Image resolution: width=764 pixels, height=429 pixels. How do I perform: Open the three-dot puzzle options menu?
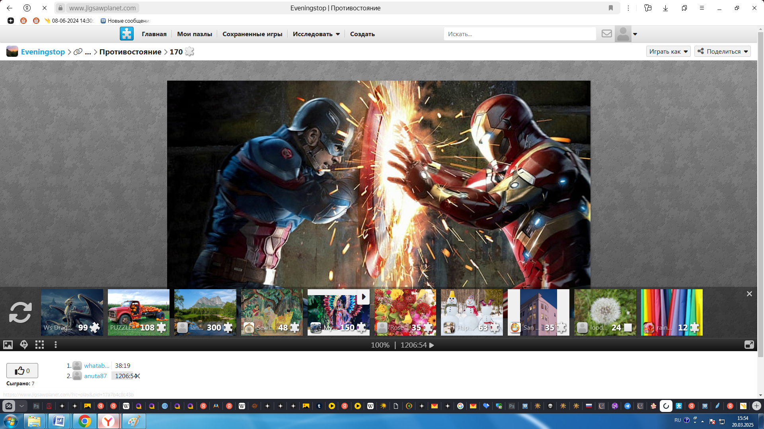click(x=56, y=345)
